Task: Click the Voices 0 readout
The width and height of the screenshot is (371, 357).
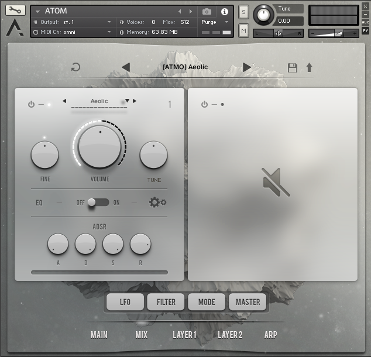Action: click(153, 22)
